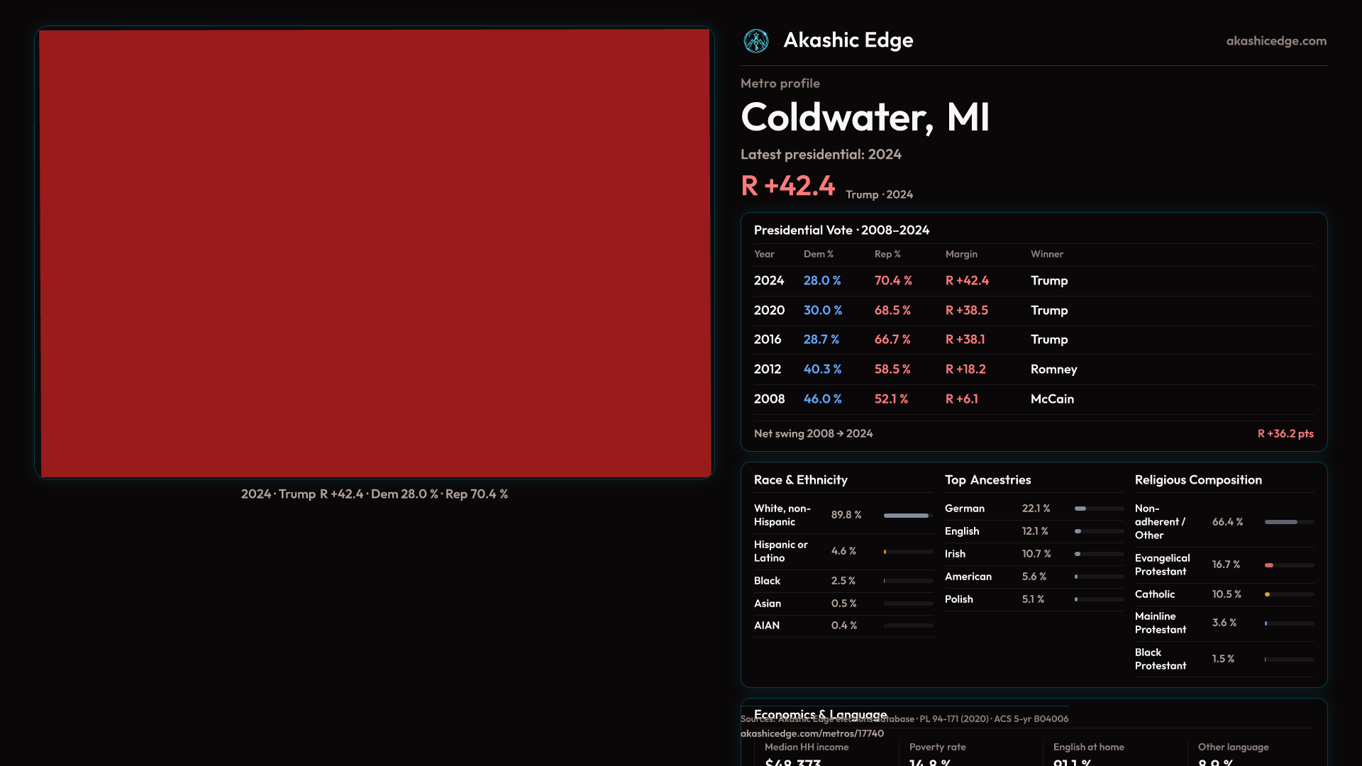Click the Hispanic or Latino orange bar
The width and height of the screenshot is (1362, 766).
885,552
